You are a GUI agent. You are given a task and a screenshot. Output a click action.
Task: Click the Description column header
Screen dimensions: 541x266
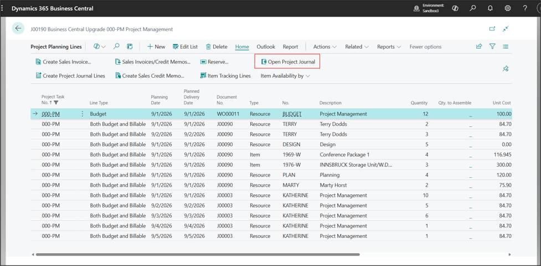pyautogui.click(x=331, y=103)
